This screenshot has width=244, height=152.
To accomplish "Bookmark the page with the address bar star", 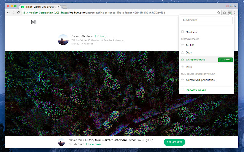I will pyautogui.click(x=218, y=13).
